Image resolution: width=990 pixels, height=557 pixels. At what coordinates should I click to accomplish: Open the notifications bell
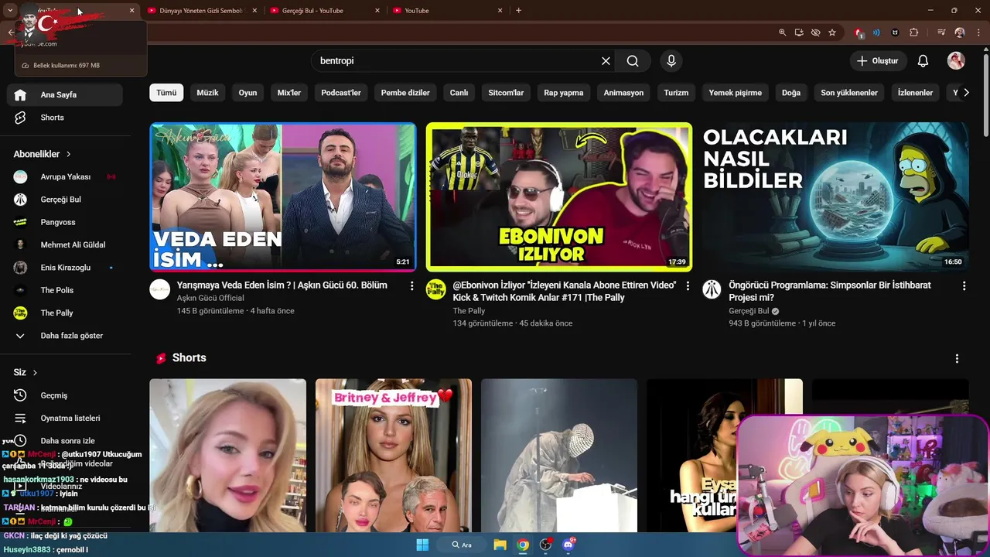coord(923,61)
